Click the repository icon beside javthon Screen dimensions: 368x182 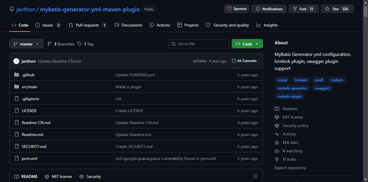pyautogui.click(x=12, y=9)
